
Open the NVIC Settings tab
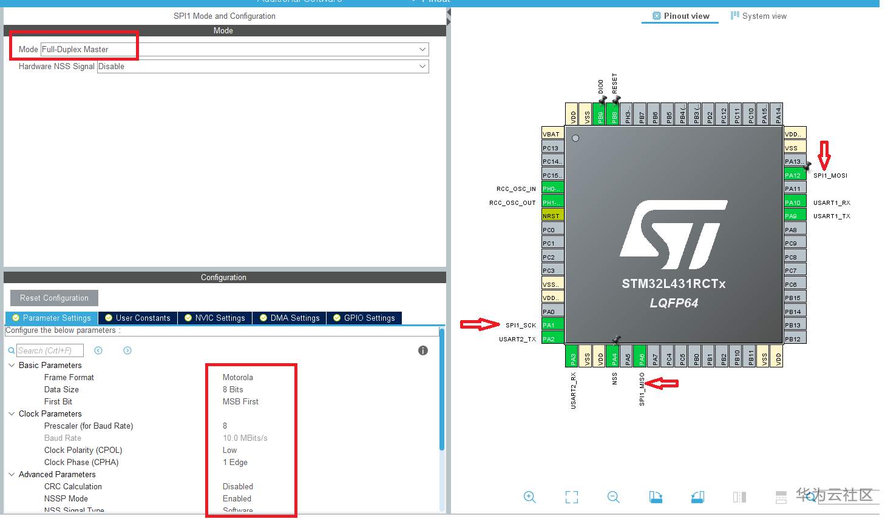[x=215, y=318]
